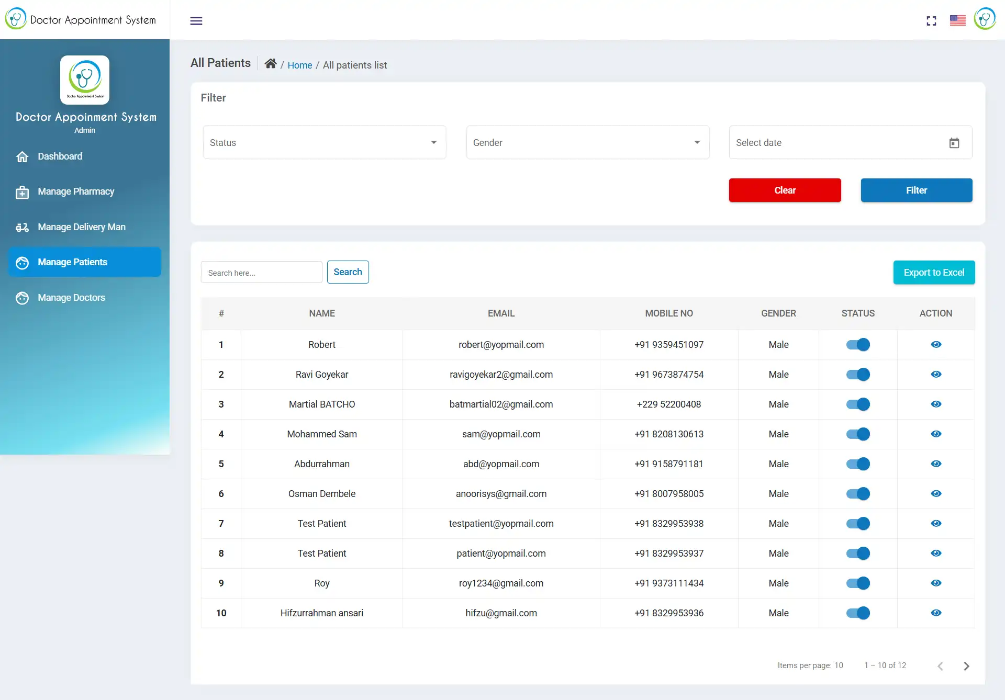The height and width of the screenshot is (700, 1005).
Task: Export patients list to Excel
Action: (934, 273)
